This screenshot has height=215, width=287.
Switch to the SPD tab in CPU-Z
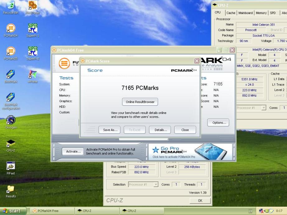(273, 13)
